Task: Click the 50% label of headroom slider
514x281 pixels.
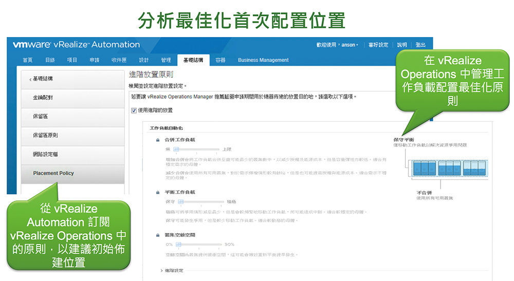Action: coord(229,245)
